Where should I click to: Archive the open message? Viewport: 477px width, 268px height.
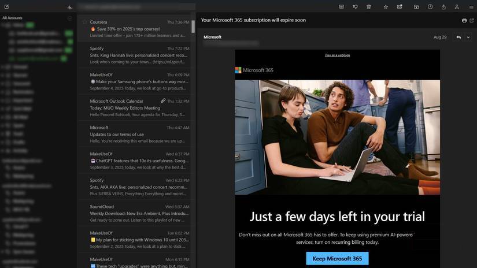coord(341,7)
